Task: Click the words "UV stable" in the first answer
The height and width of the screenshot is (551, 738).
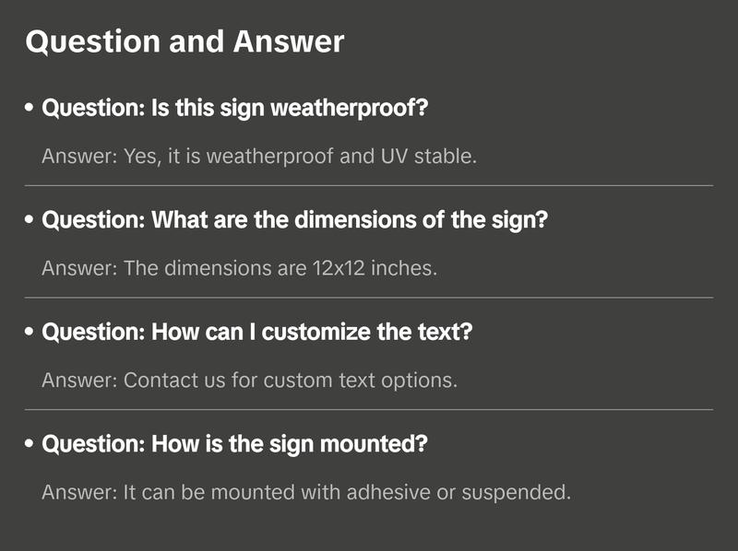Action: click(x=428, y=156)
